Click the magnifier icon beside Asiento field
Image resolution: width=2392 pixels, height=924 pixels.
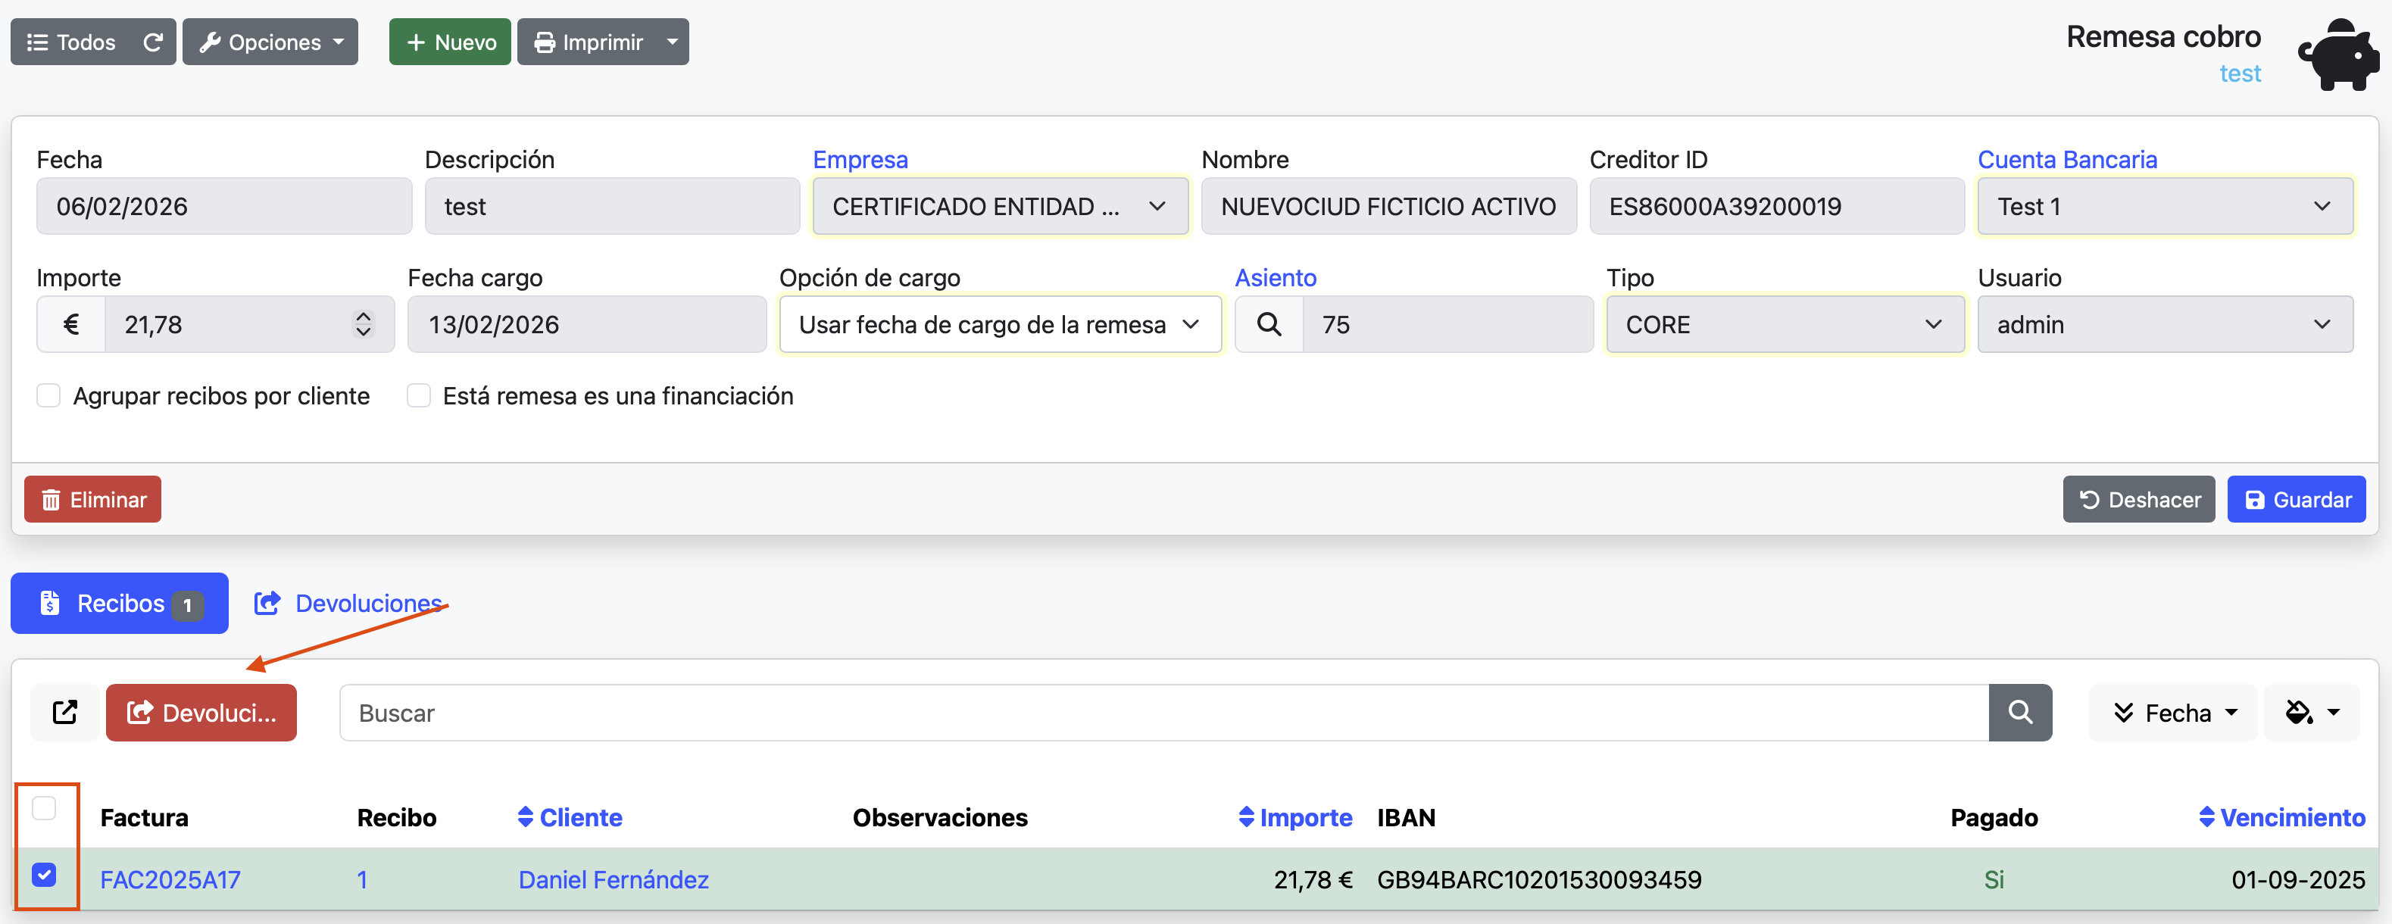pyautogui.click(x=1269, y=324)
